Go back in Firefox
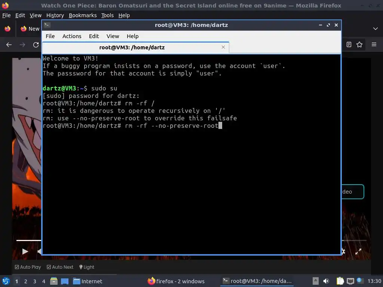 pyautogui.click(x=9, y=45)
